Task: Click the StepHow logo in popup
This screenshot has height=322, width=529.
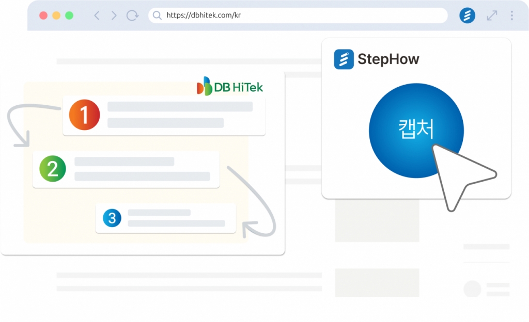Action: coord(344,59)
